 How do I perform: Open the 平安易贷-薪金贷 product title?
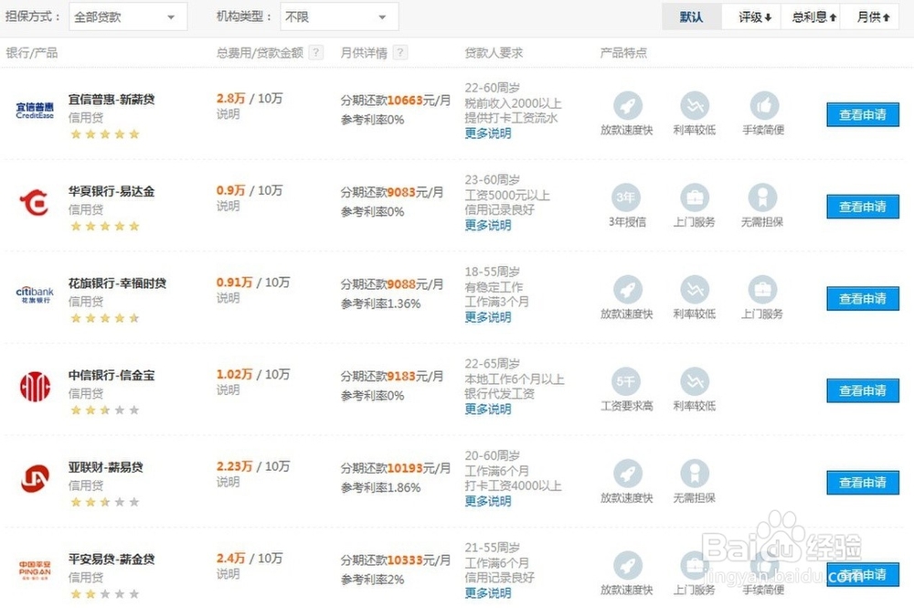coord(112,559)
